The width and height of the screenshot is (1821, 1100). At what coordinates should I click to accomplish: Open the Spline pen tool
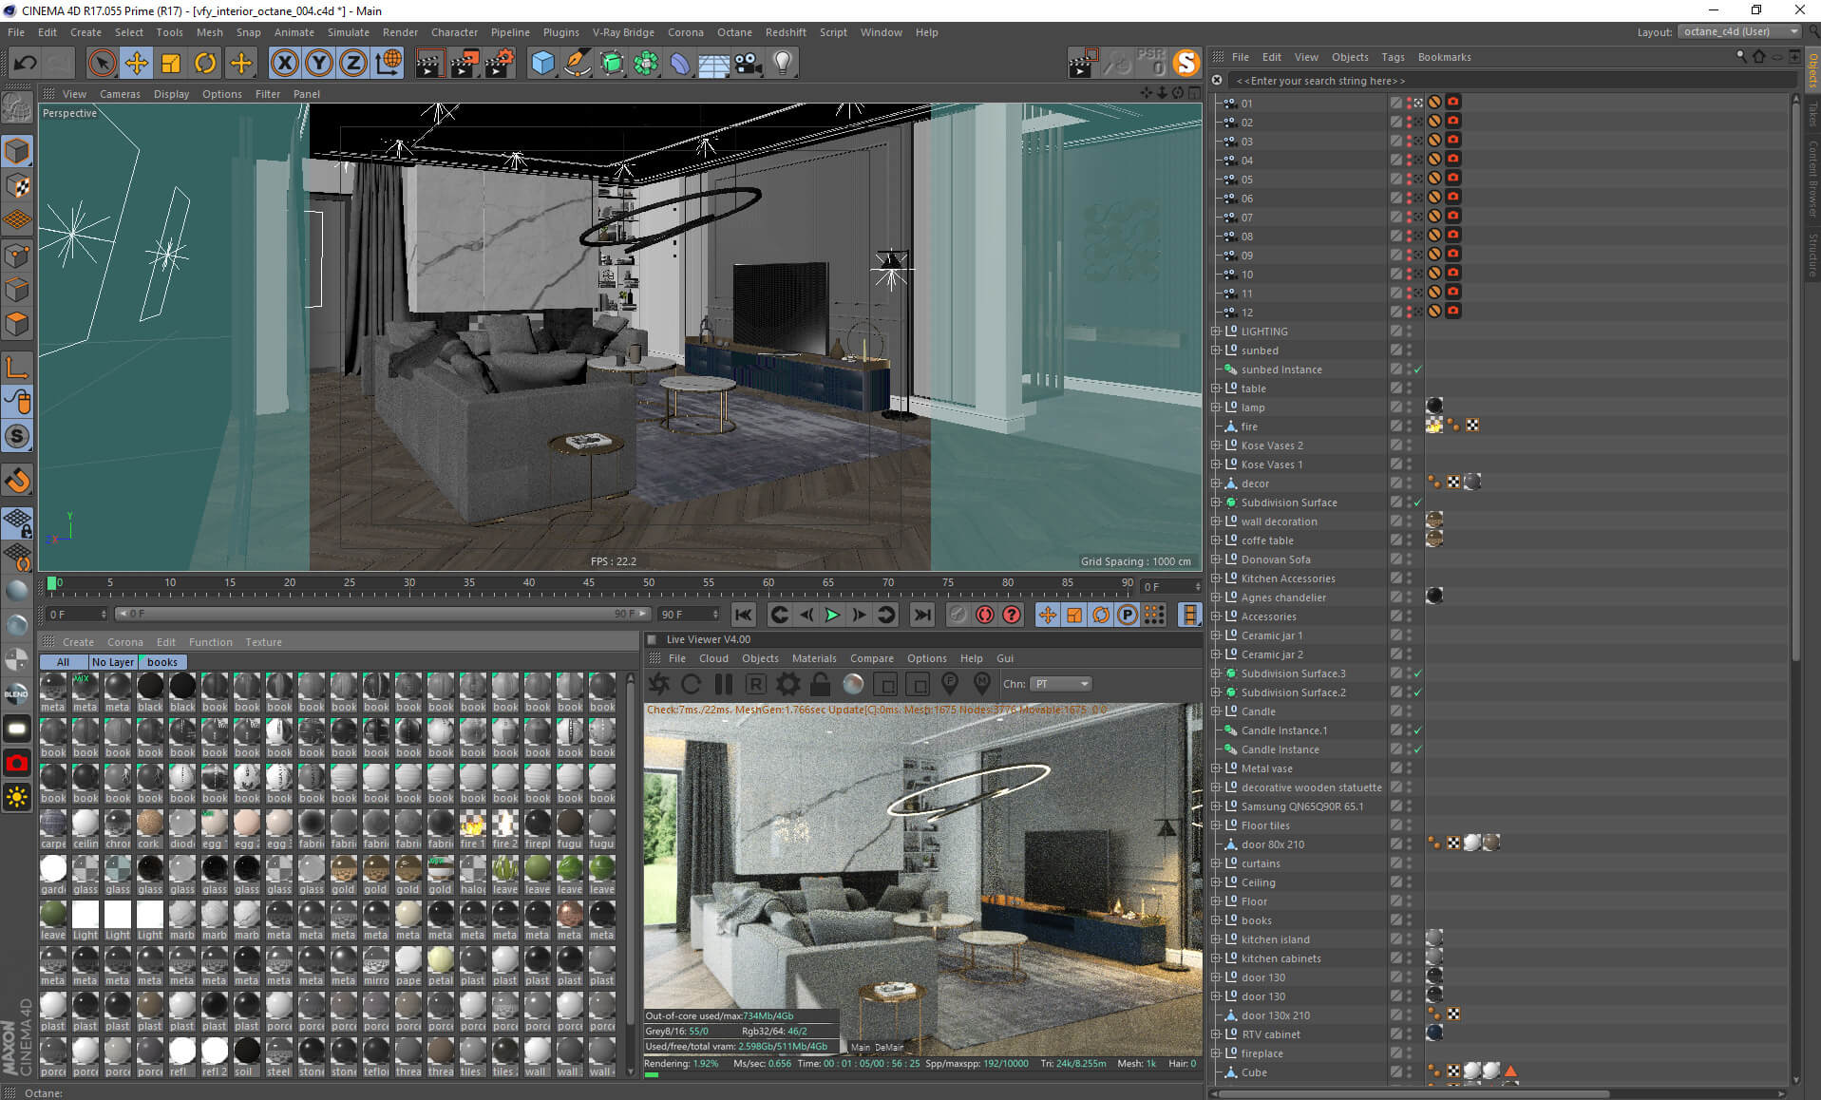(577, 64)
